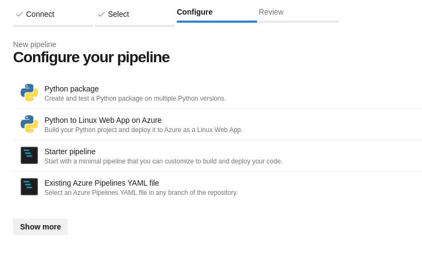Click the 'Select an Azure Pipelines YAML file' description
This screenshot has height=256, width=422.
pos(141,193)
